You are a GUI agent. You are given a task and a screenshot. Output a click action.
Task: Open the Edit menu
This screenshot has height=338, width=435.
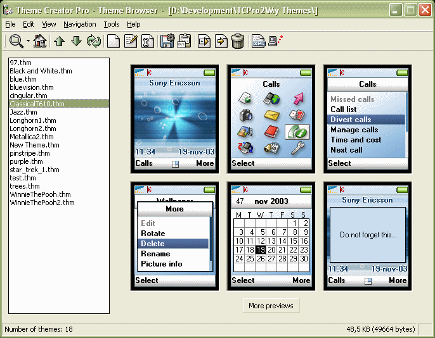coord(29,24)
